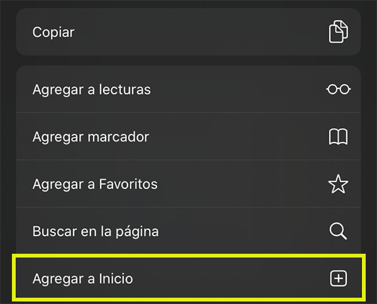This screenshot has width=377, height=304.
Task: Click the 'Agregar marcador' text label
Action: click(91, 137)
